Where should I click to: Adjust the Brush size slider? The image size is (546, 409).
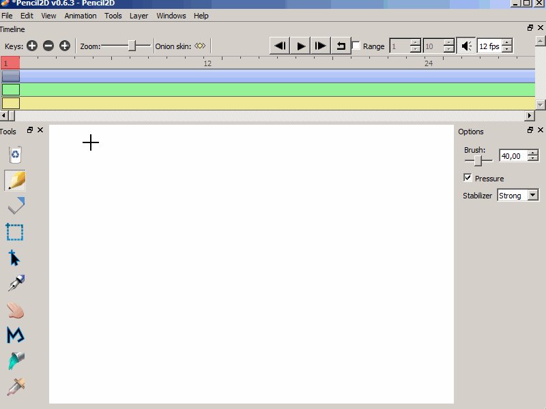[478, 161]
